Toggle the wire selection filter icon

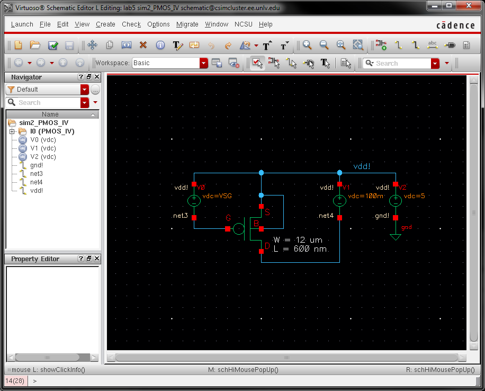[x=291, y=63]
